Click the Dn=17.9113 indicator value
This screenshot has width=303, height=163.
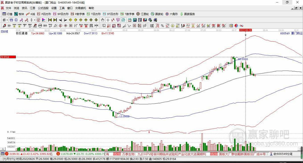click(90, 33)
